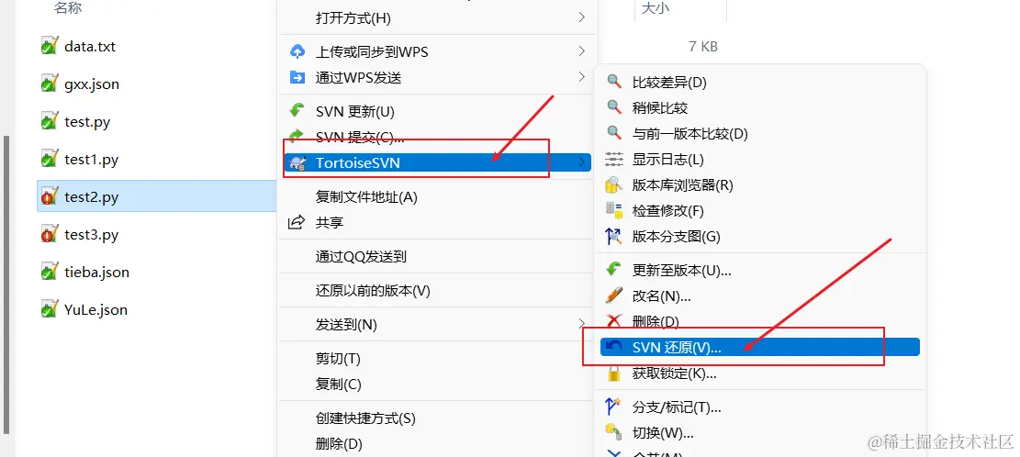Click the magnifier icon beside 比较差异(D)
Image resolution: width=1020 pixels, height=457 pixels.
click(x=614, y=82)
